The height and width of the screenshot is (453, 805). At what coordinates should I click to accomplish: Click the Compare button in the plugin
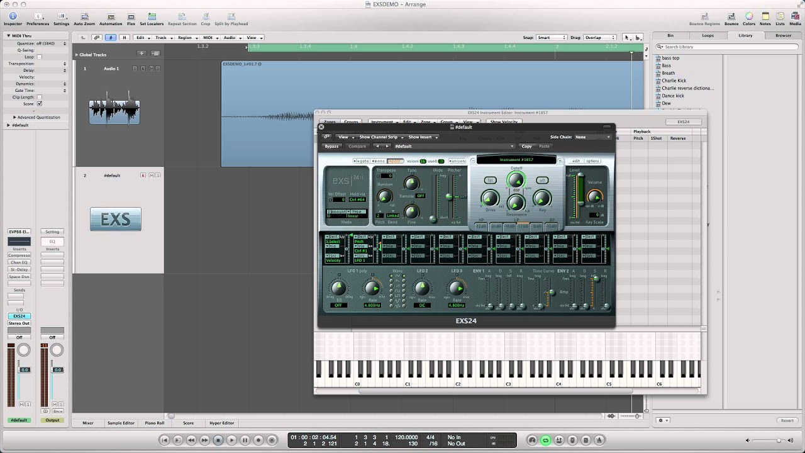click(x=357, y=146)
